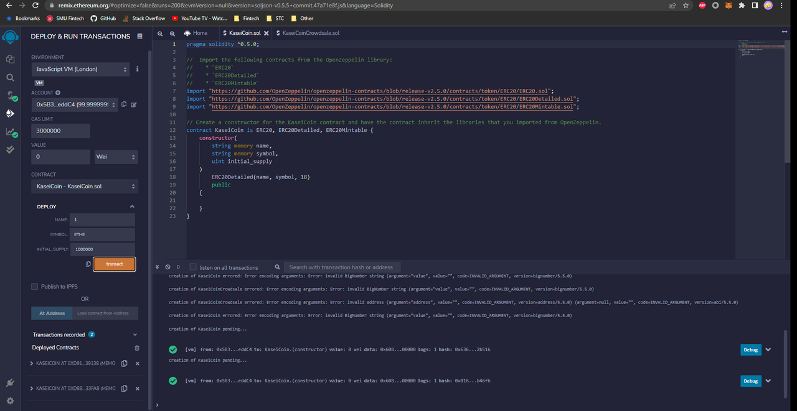Click the environment info icon
The height and width of the screenshot is (411, 797).
point(137,69)
